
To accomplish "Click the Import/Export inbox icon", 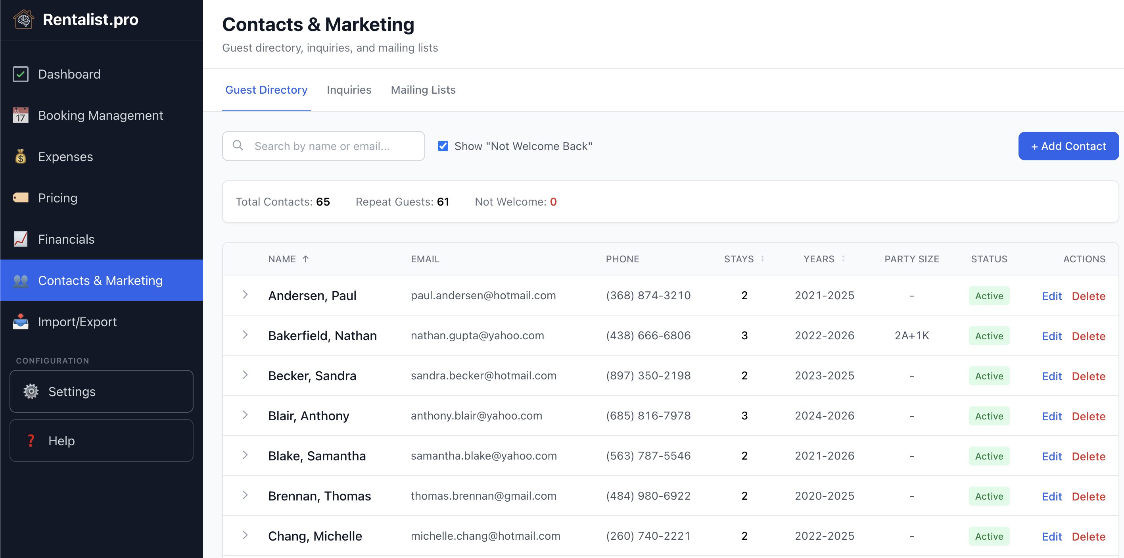I will (x=20, y=322).
